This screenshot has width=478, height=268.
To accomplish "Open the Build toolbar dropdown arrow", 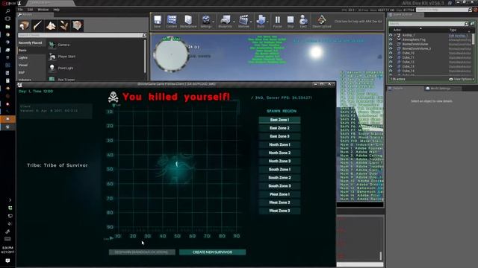I will pos(267,22).
